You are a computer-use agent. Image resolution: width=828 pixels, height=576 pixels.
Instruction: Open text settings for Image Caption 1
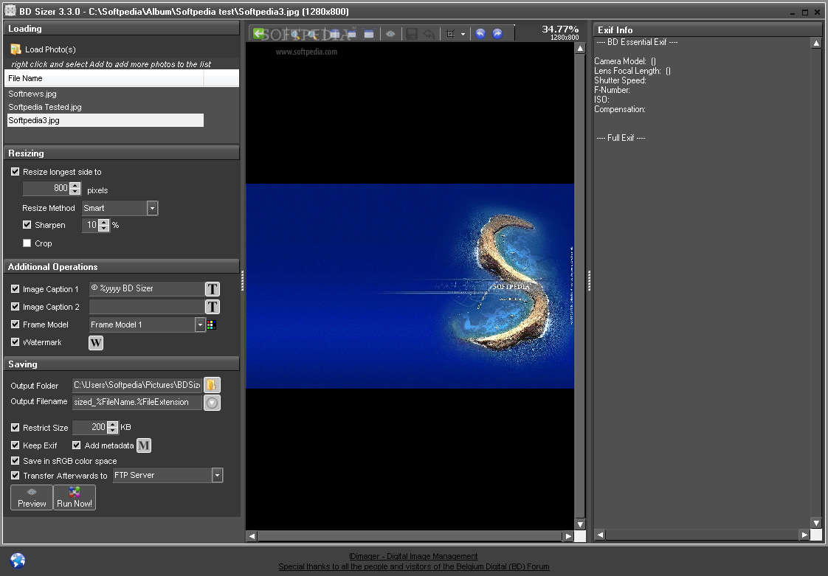pyautogui.click(x=213, y=289)
